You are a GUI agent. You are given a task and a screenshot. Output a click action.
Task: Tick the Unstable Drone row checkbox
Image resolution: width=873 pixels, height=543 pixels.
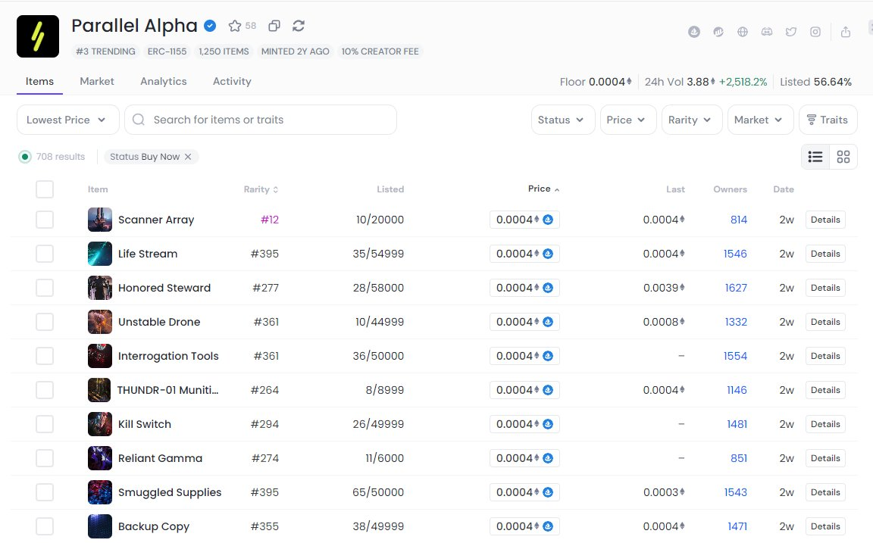point(45,322)
